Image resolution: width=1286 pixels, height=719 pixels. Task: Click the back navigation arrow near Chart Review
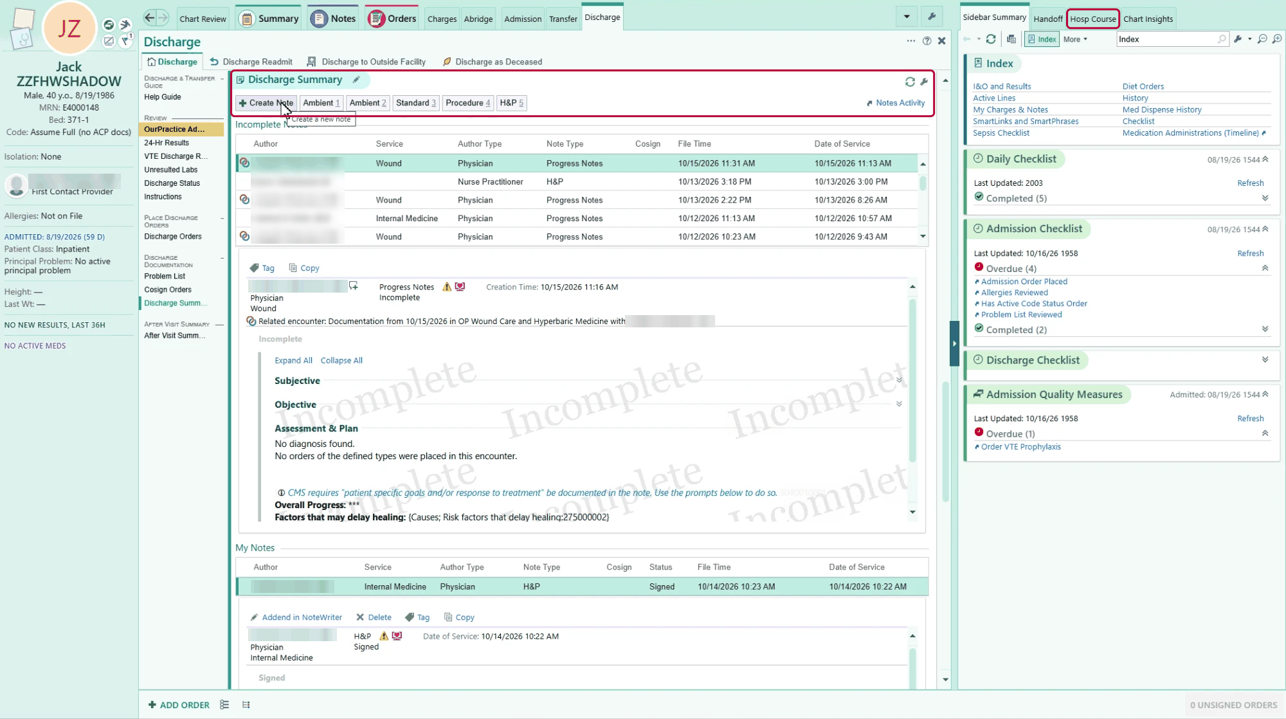coord(150,17)
